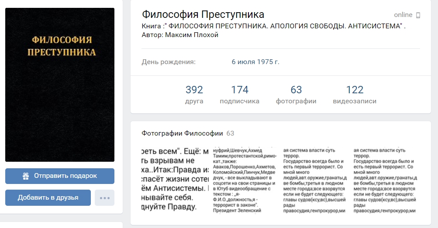This screenshot has width=438, height=228.
Task: Click the 6 июля birthday link
Action: [243, 62]
